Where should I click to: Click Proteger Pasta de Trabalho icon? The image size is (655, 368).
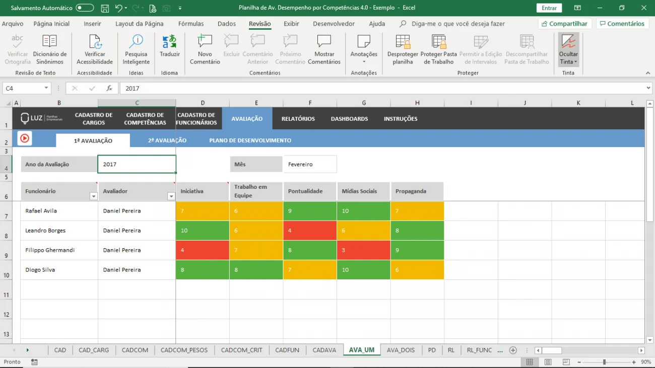pyautogui.click(x=439, y=49)
